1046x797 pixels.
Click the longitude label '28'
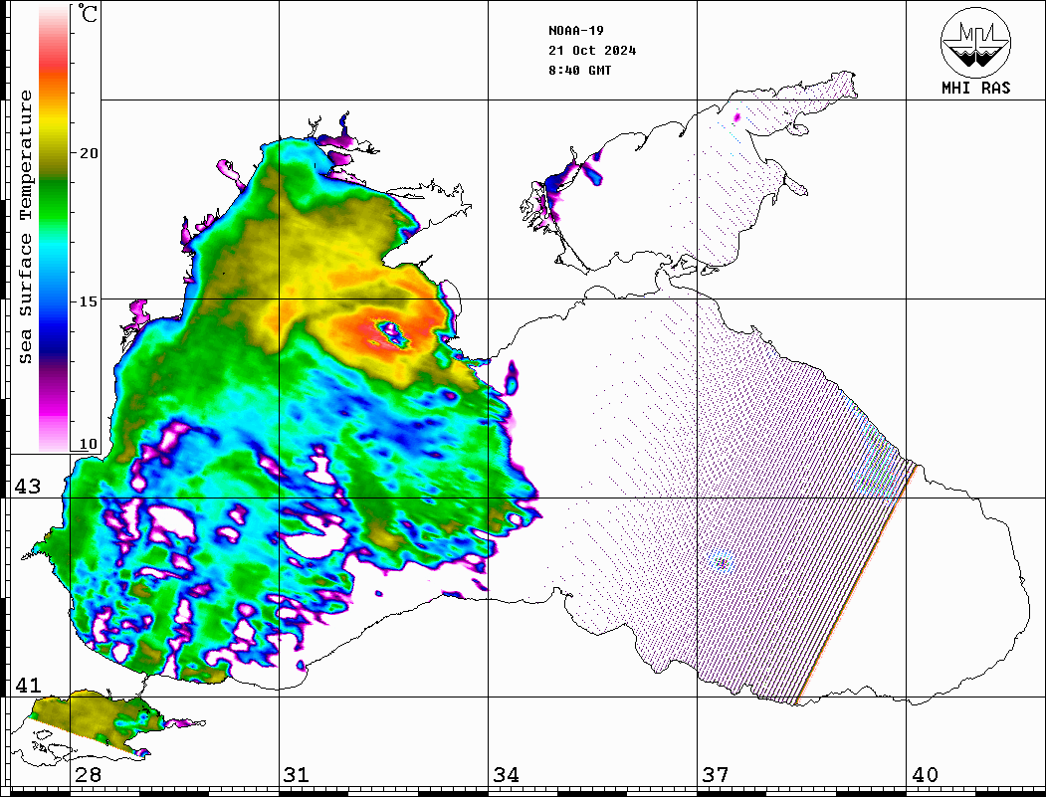[x=88, y=775]
